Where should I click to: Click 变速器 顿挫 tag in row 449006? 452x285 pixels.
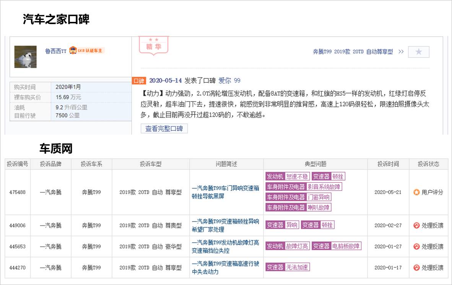318,225
